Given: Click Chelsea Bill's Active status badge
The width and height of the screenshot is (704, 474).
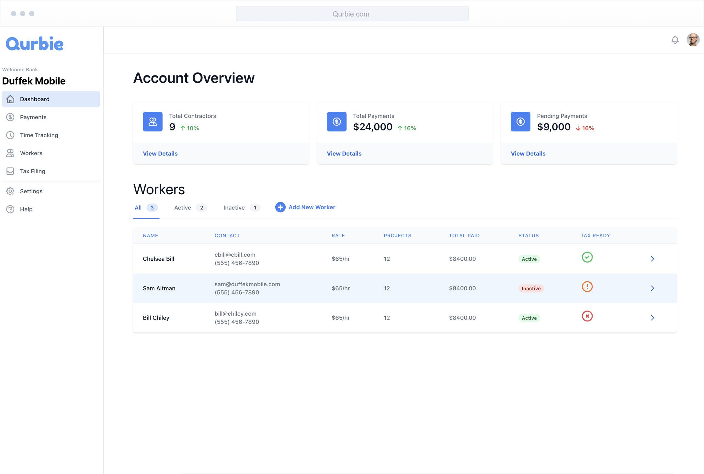Looking at the screenshot, I should pos(529,259).
